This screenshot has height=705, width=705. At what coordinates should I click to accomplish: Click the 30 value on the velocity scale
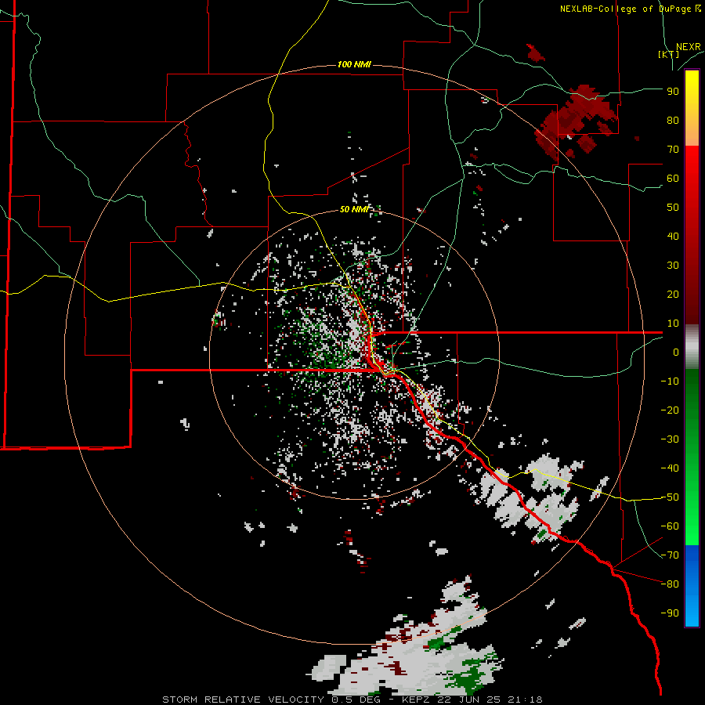[x=673, y=266]
